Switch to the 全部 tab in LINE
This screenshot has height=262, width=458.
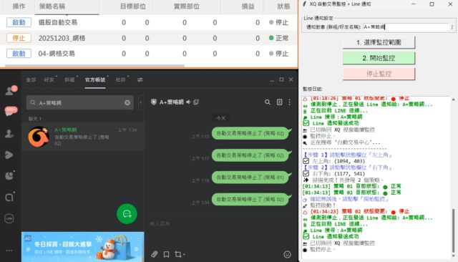coord(31,79)
